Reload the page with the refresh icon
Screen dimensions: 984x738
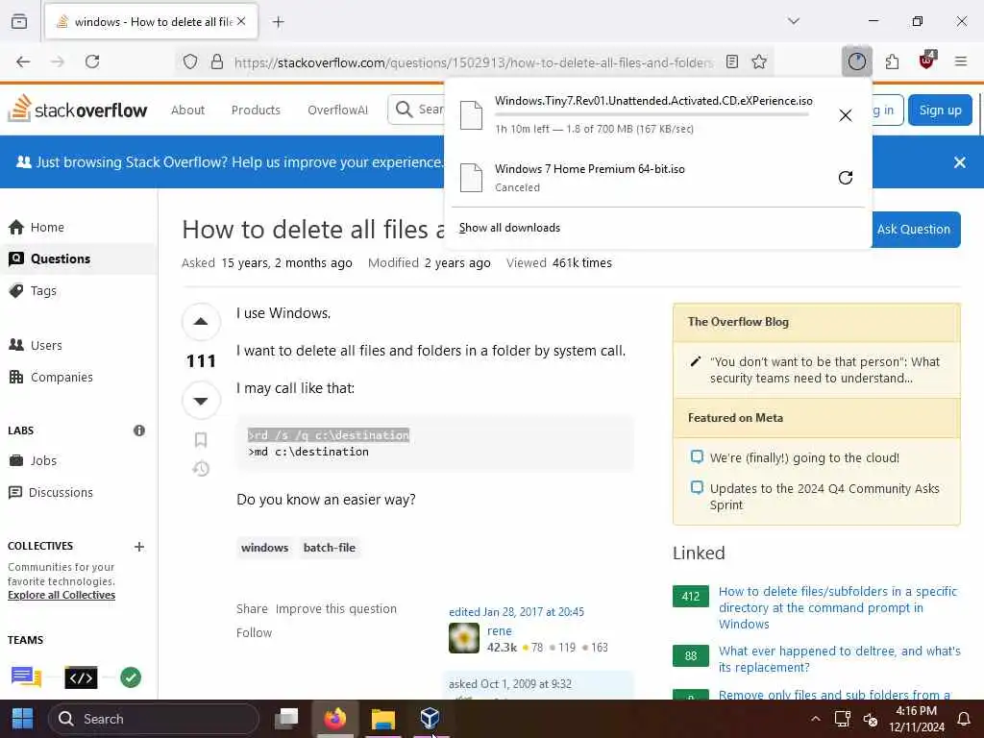point(92,61)
